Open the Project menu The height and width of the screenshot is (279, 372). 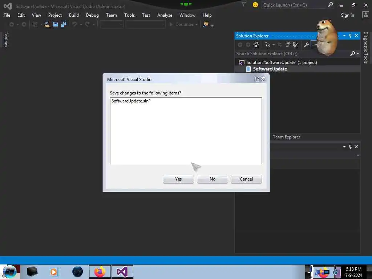click(55, 15)
